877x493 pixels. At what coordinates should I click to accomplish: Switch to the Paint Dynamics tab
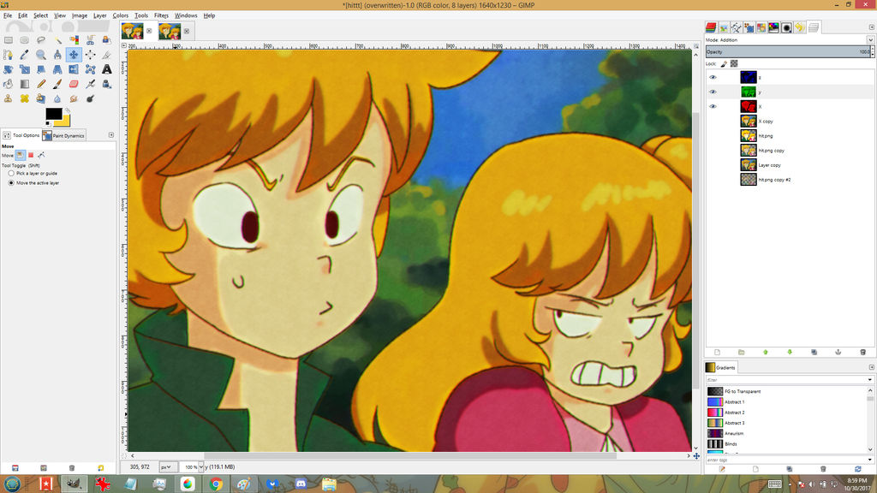[x=63, y=135]
